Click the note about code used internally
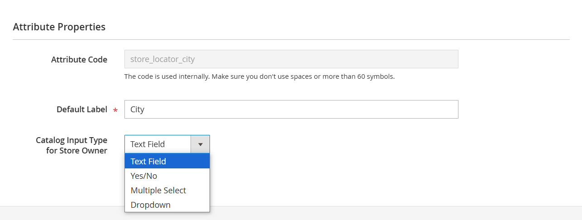The height and width of the screenshot is (220, 582). (x=259, y=77)
